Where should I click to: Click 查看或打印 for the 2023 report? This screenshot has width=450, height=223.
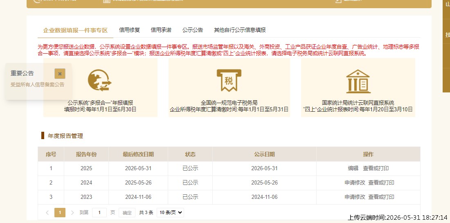click(381, 197)
